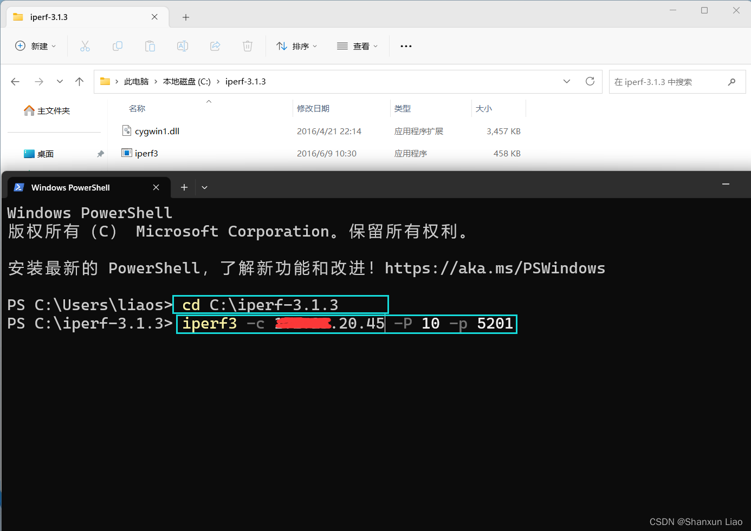Click the 修改日期 column header
Viewport: 751px width, 531px height.
tap(313, 108)
